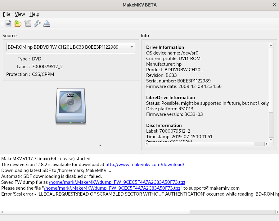
Task: Click log panel scroll-left arrow
Action: tap(2, 212)
